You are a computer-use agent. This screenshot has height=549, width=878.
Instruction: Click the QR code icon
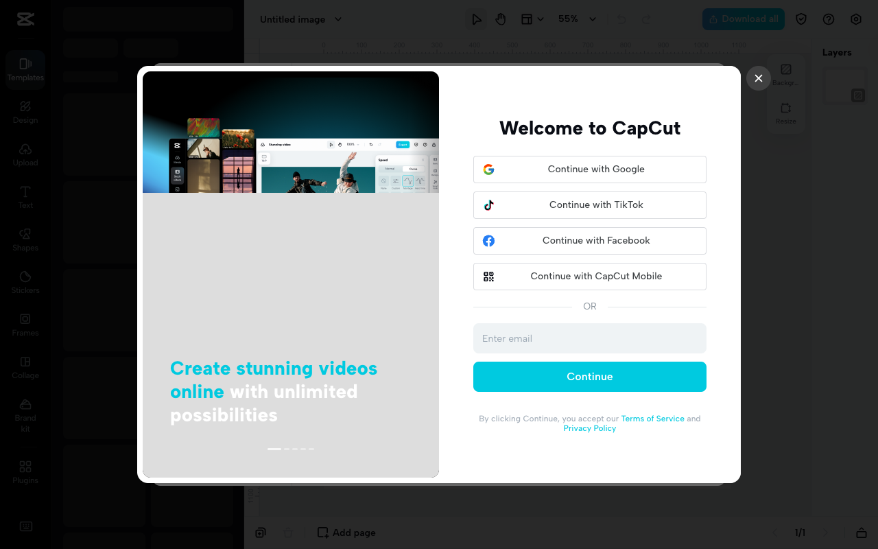(488, 277)
